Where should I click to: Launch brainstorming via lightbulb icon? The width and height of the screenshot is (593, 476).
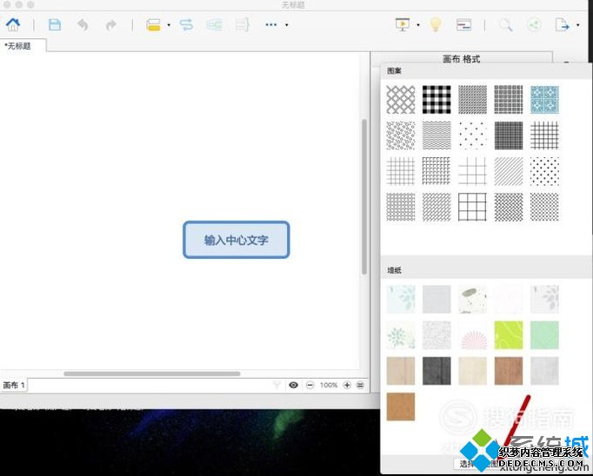[x=436, y=24]
